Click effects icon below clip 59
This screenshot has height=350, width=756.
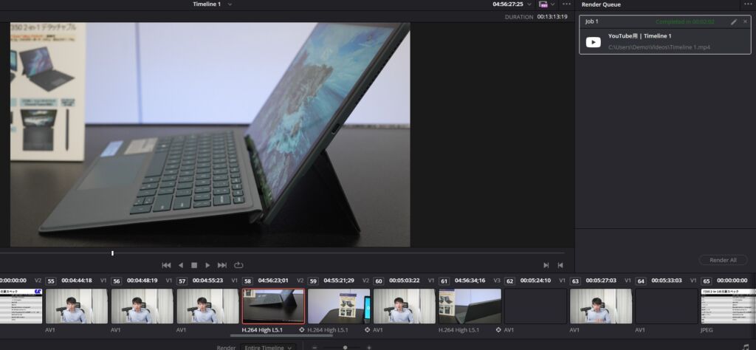pos(368,330)
